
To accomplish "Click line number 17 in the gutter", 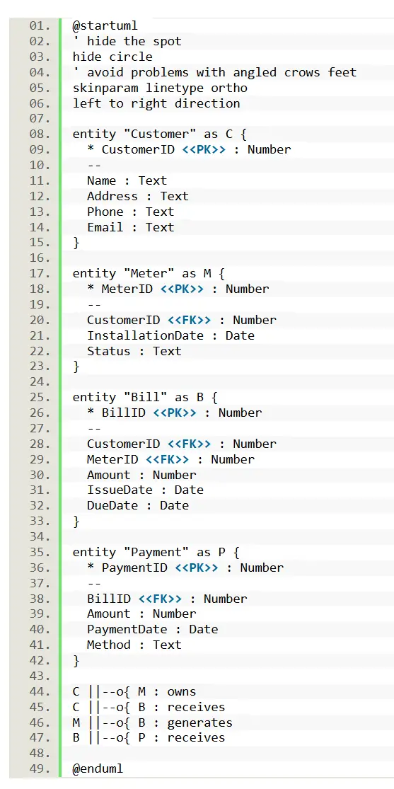I will click(x=39, y=273).
